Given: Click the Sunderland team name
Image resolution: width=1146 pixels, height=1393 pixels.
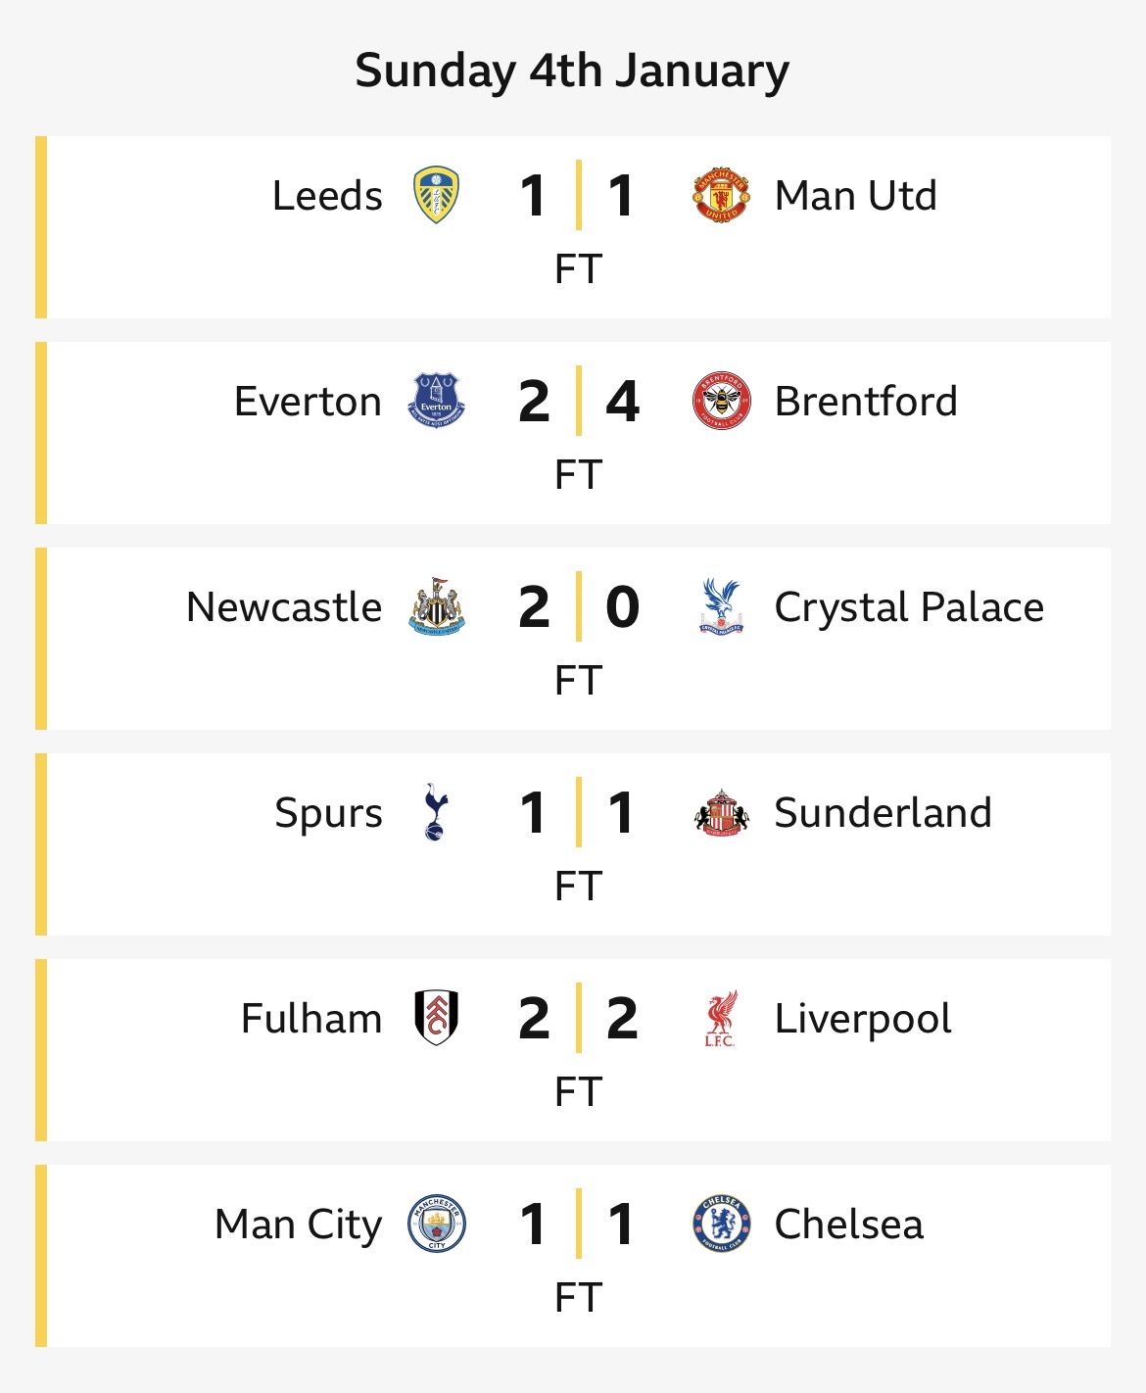Looking at the screenshot, I should coord(883,813).
